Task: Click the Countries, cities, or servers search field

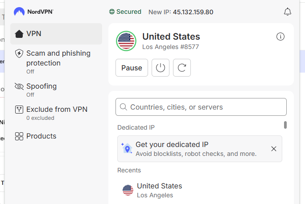Action: tap(201, 107)
